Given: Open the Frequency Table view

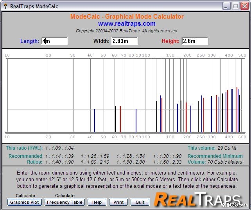Looking at the screenshot, I should tap(65, 202).
